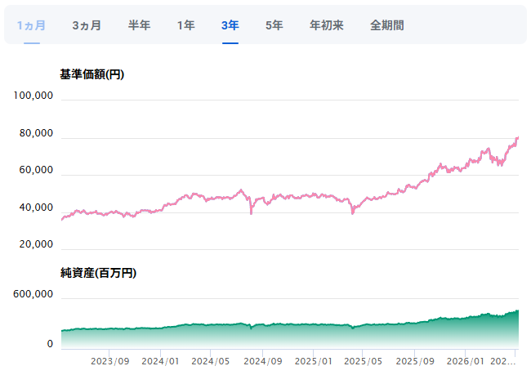Switch chart to 3ヵ月 period
Screen dimensions: 531x375
pos(87,25)
